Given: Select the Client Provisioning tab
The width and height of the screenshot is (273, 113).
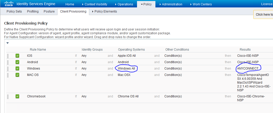Looking at the screenshot, I should (73, 12).
